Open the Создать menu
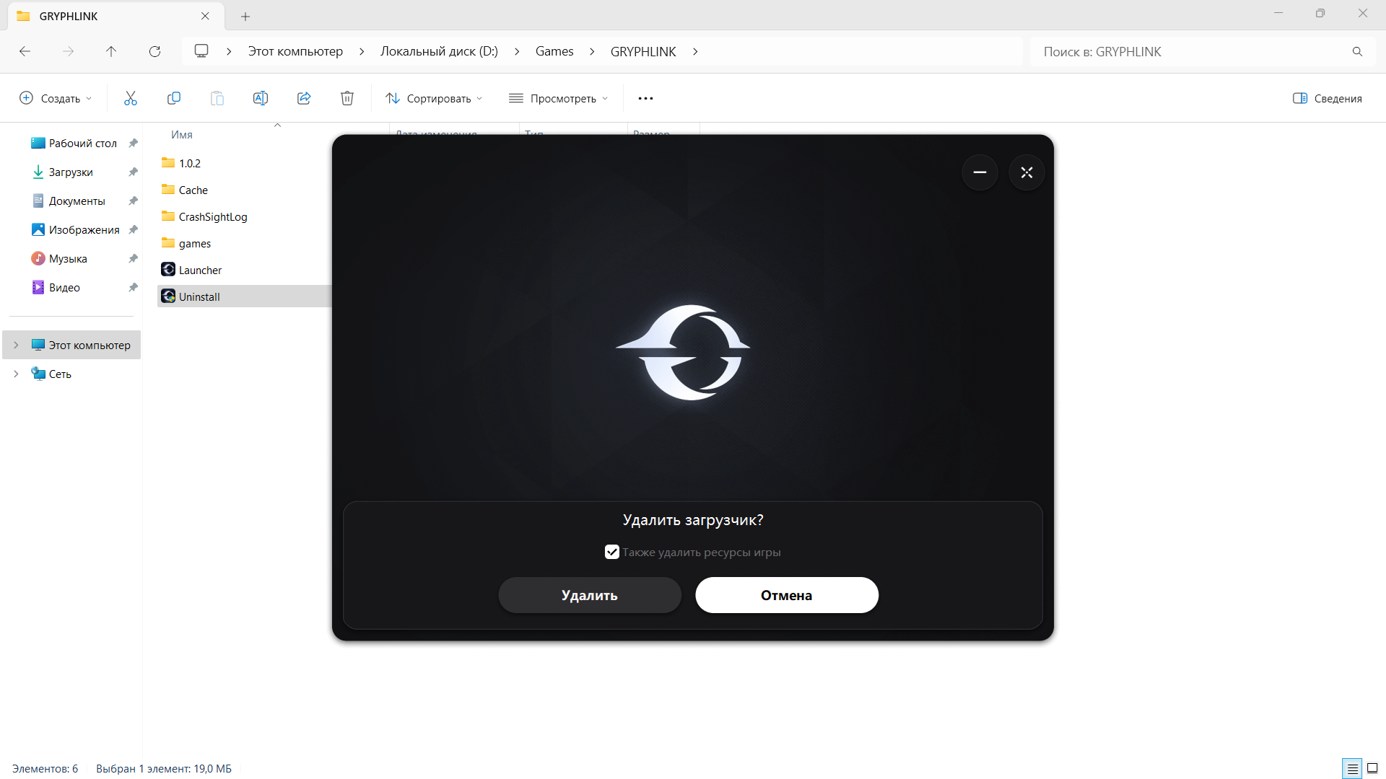The width and height of the screenshot is (1386, 779). (56, 98)
